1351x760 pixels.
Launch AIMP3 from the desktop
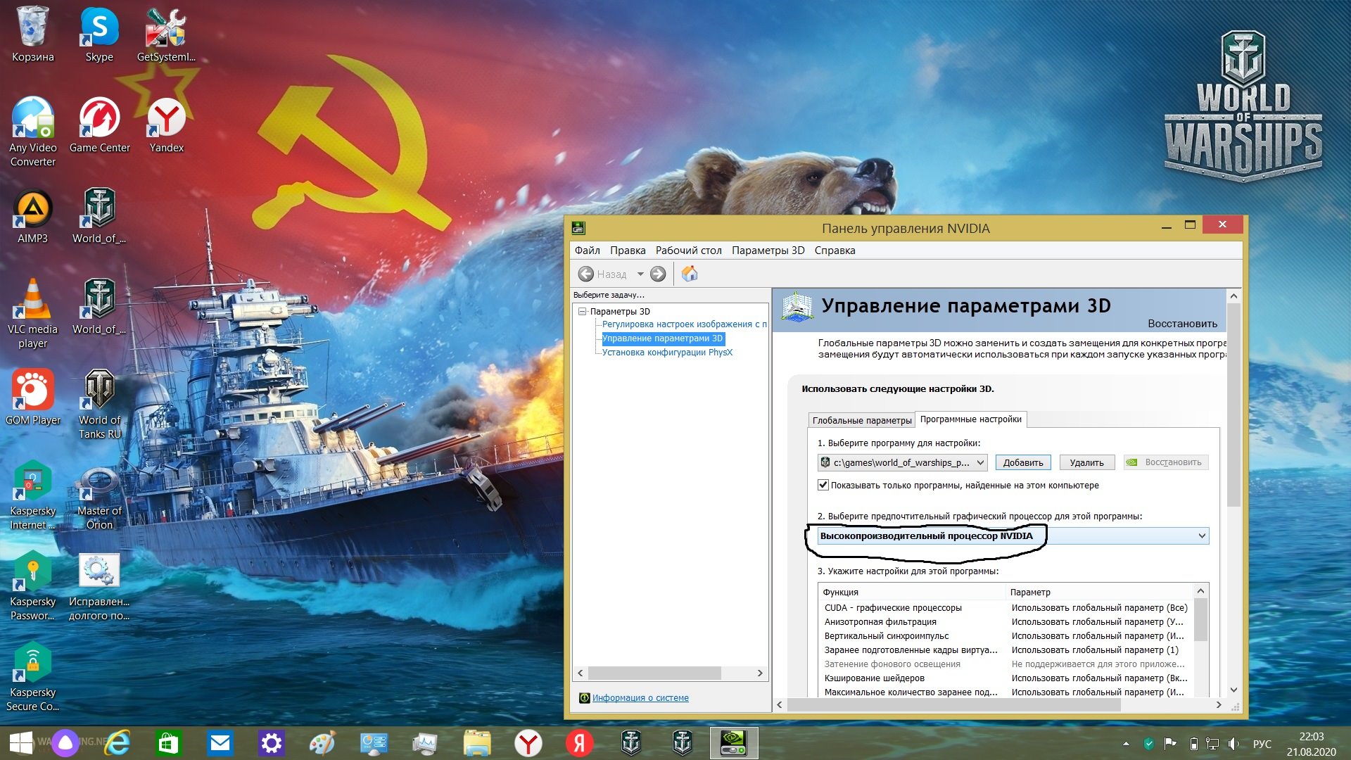point(32,216)
